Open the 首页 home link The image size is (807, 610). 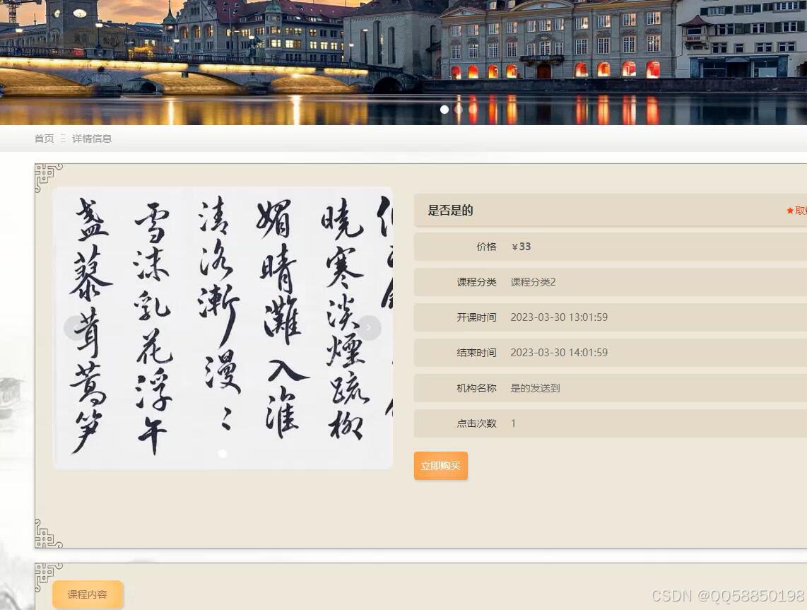point(43,139)
